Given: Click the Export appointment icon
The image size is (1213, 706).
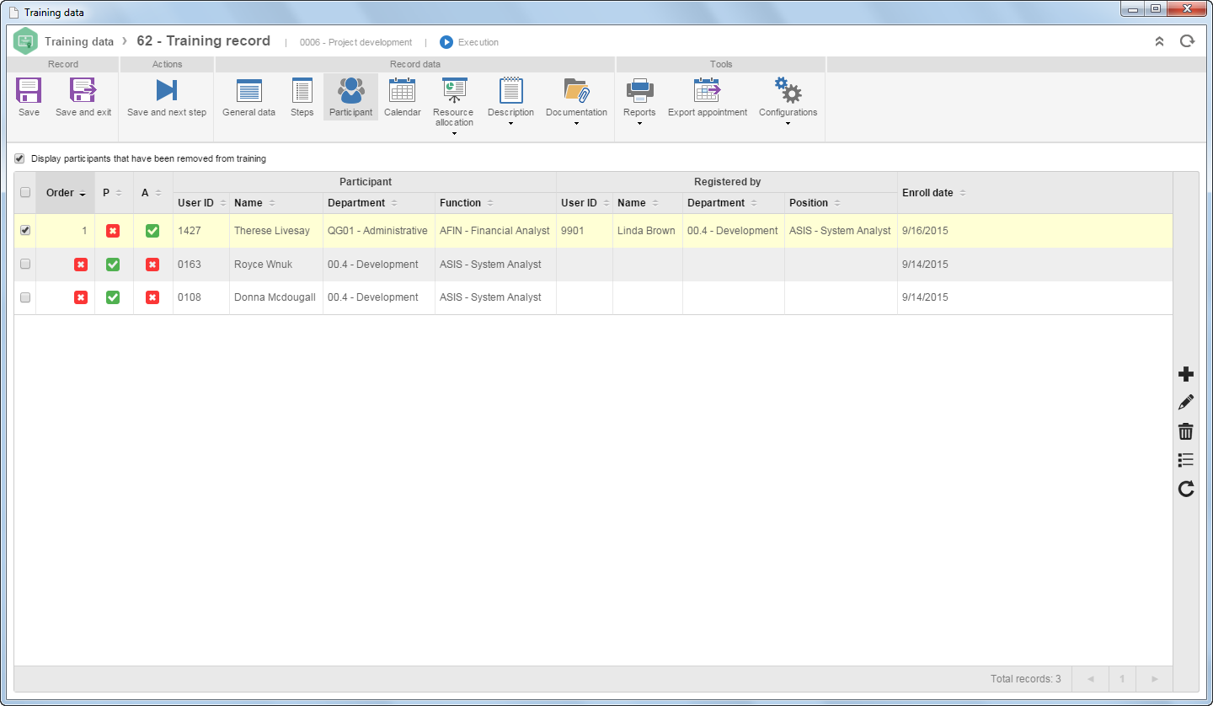Looking at the screenshot, I should (x=707, y=90).
